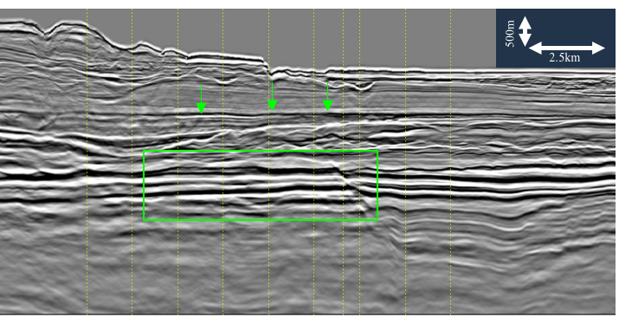Click the left edge of green rectangle
The image size is (619, 317).
[144, 185]
